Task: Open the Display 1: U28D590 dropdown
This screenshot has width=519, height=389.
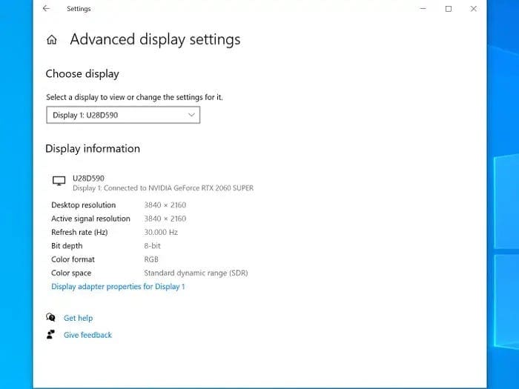Action: (x=123, y=115)
